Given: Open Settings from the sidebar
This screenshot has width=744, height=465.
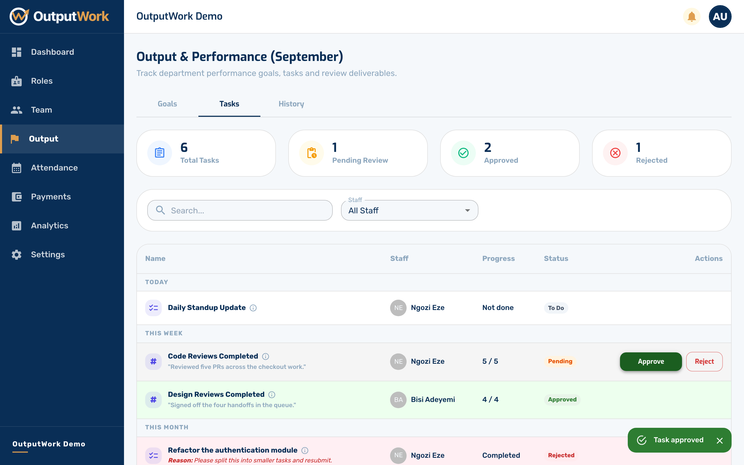Looking at the screenshot, I should click(62, 254).
